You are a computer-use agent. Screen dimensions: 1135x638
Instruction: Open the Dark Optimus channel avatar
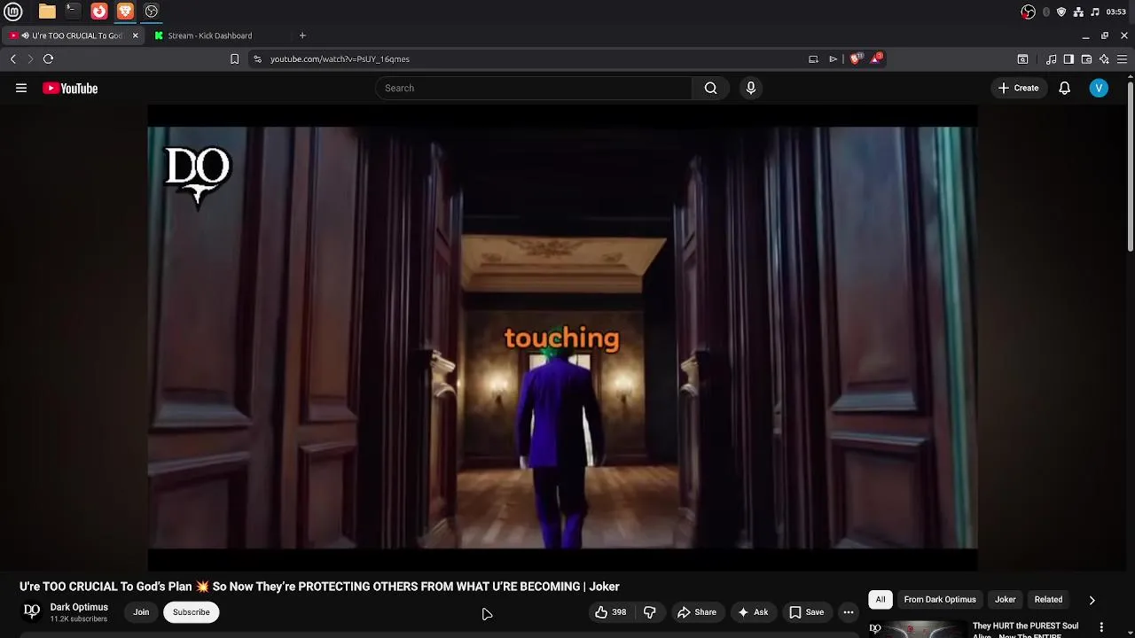point(32,611)
